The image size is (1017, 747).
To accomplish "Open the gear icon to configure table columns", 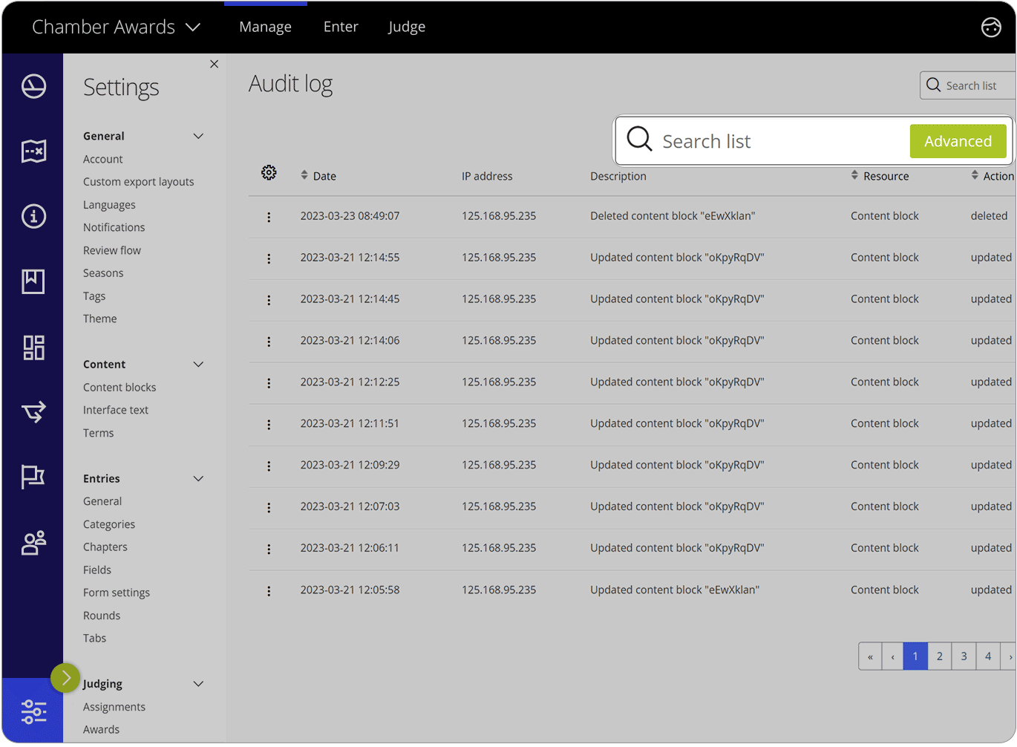I will tap(269, 172).
